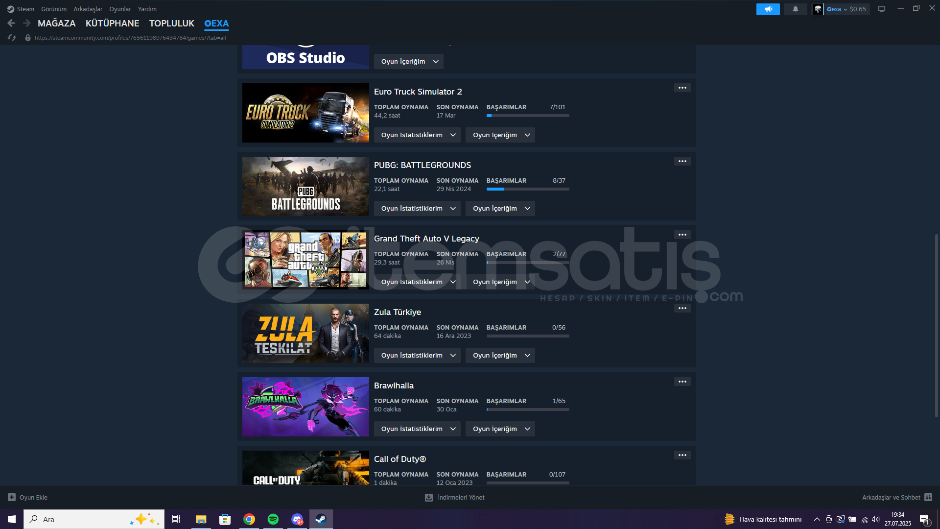Open PUBG: BATTLEGROUNDS title link
This screenshot has height=529, width=940.
pyautogui.click(x=423, y=165)
